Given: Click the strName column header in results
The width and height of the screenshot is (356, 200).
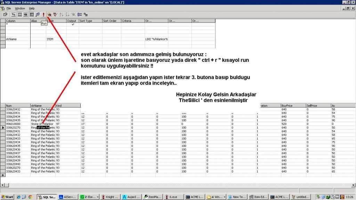Looking at the screenshot, I should coord(42,106).
